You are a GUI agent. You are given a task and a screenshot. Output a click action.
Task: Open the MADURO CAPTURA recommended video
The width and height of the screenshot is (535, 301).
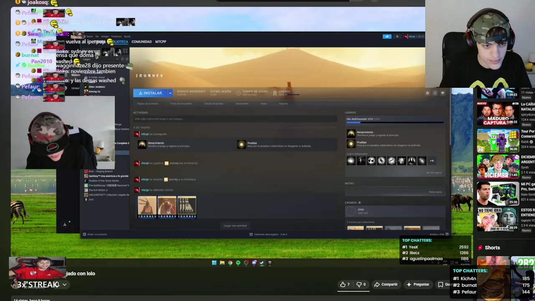click(498, 114)
